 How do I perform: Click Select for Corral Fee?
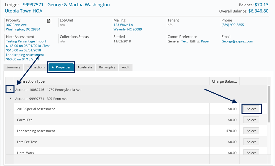point(251,120)
